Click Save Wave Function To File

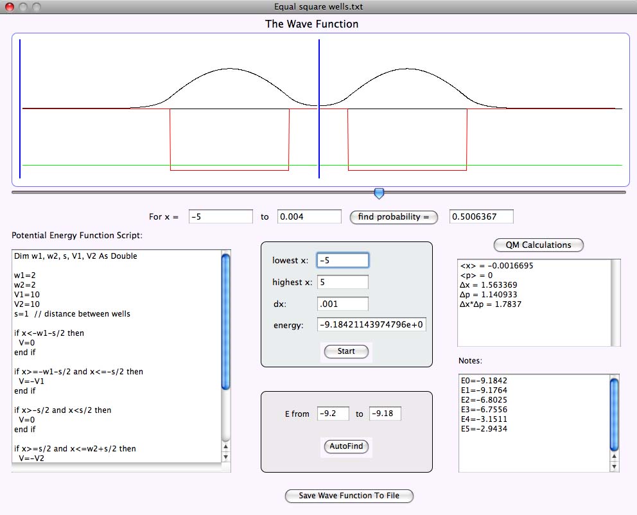point(349,496)
